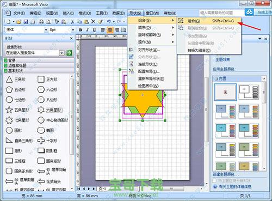
Task: Select the 五角星形 five-point star shape
Action: click(x=17, y=110)
